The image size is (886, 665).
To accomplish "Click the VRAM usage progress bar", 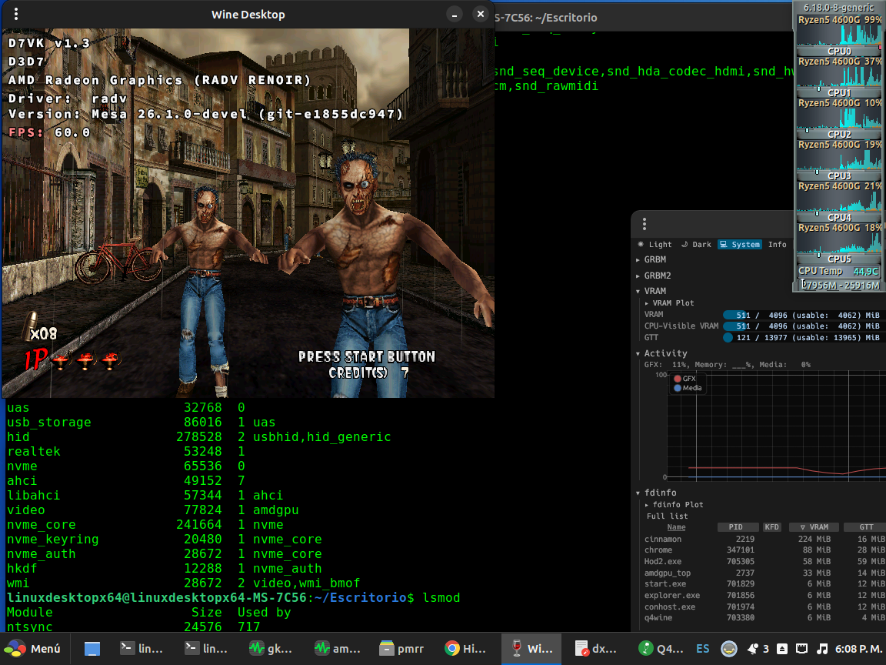I will (802, 315).
